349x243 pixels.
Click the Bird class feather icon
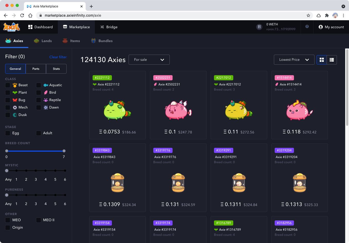46,92
